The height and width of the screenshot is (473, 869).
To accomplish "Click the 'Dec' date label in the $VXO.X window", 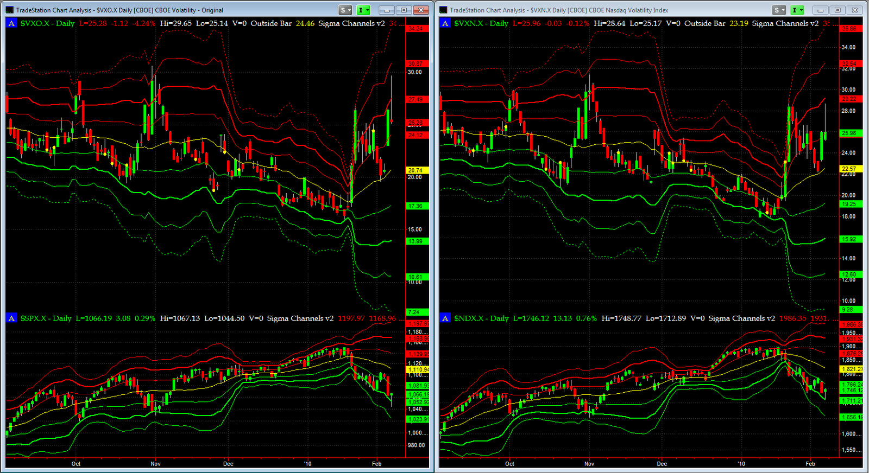I will [x=228, y=464].
